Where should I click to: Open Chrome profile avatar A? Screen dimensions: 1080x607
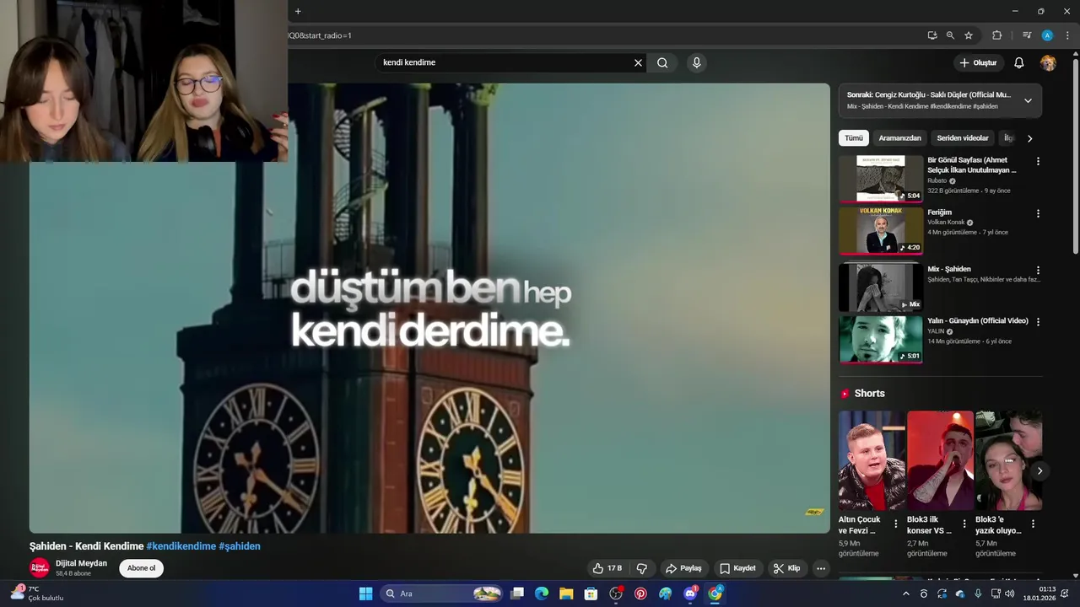pyautogui.click(x=1047, y=35)
